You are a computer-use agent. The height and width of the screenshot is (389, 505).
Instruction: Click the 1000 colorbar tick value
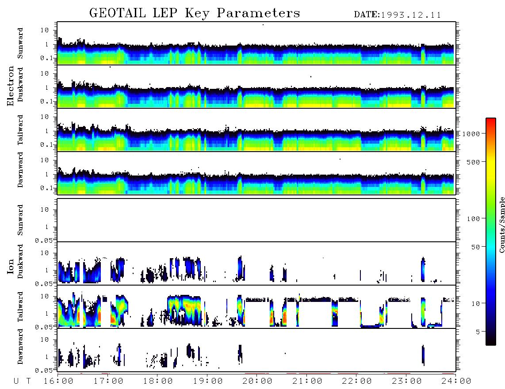click(x=471, y=133)
